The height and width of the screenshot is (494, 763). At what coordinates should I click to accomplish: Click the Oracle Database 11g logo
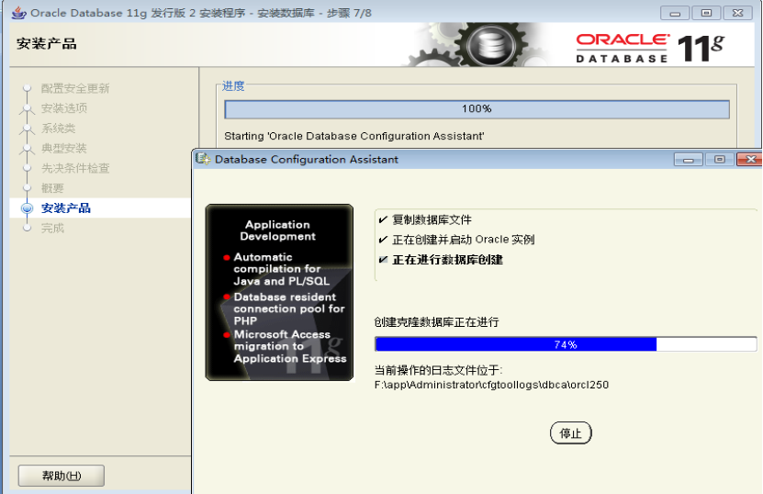tap(650, 48)
